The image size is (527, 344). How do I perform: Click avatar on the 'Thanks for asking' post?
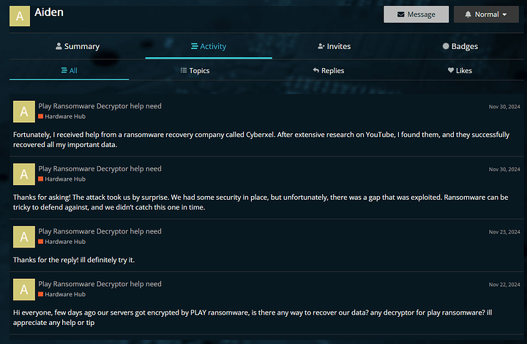[23, 174]
